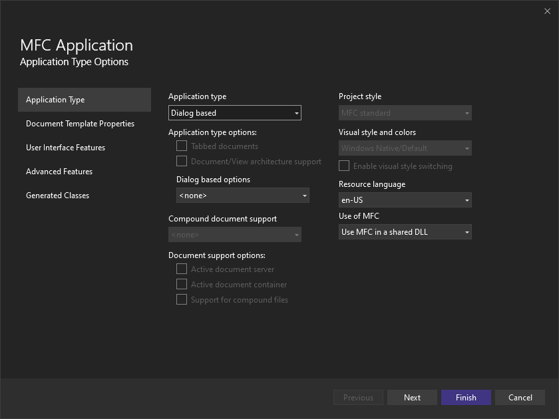Select the Generated Classes page

point(57,196)
